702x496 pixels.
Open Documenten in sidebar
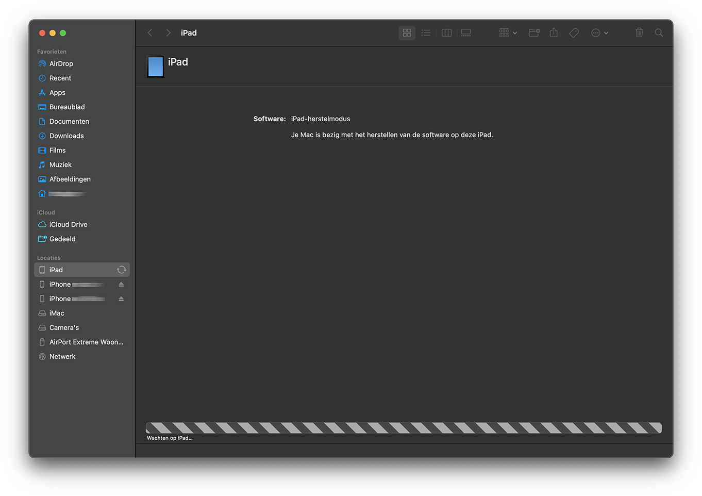pyautogui.click(x=82, y=121)
